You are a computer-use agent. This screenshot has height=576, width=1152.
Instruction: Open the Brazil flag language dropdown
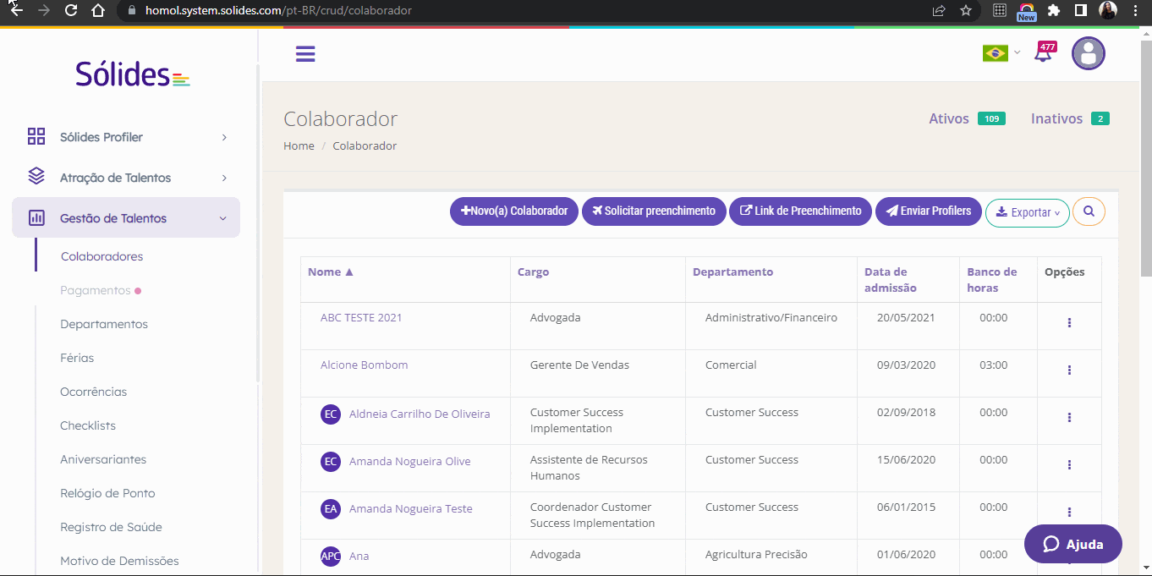[1001, 53]
